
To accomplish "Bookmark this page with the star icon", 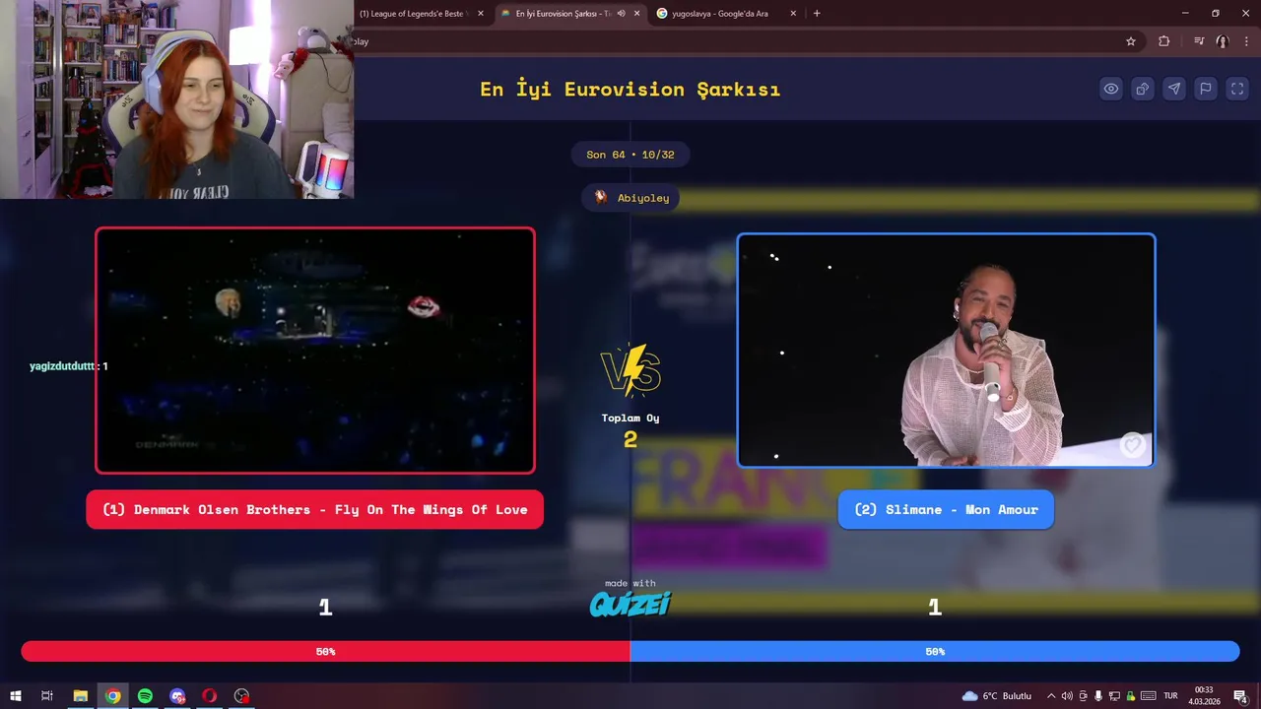I will [x=1131, y=41].
